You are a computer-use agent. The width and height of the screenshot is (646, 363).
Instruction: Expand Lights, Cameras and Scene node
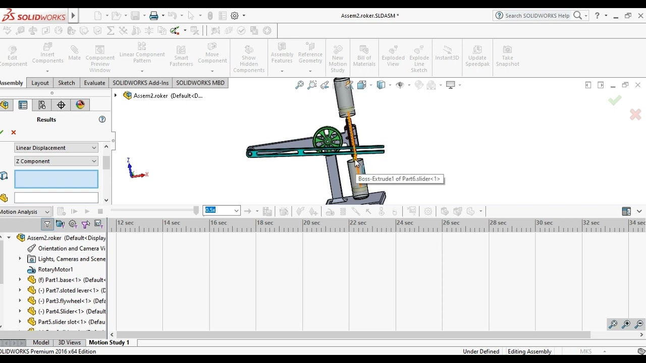pyautogui.click(x=20, y=259)
